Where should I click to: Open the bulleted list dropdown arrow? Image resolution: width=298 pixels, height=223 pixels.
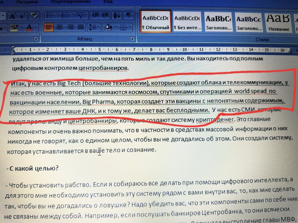(56, 16)
